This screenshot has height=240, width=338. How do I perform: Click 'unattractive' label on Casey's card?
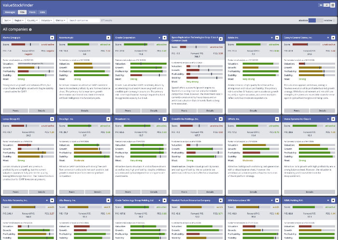[x=329, y=44]
